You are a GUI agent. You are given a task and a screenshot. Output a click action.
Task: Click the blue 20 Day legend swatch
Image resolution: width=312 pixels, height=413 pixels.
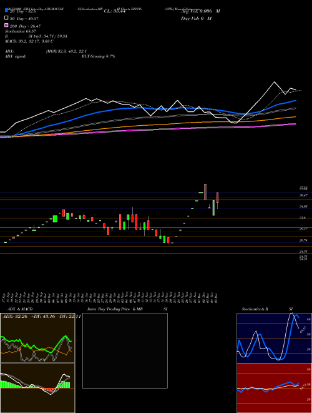click(x=6, y=10)
